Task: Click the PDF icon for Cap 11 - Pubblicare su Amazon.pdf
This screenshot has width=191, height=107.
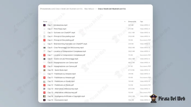Action: 44,78
